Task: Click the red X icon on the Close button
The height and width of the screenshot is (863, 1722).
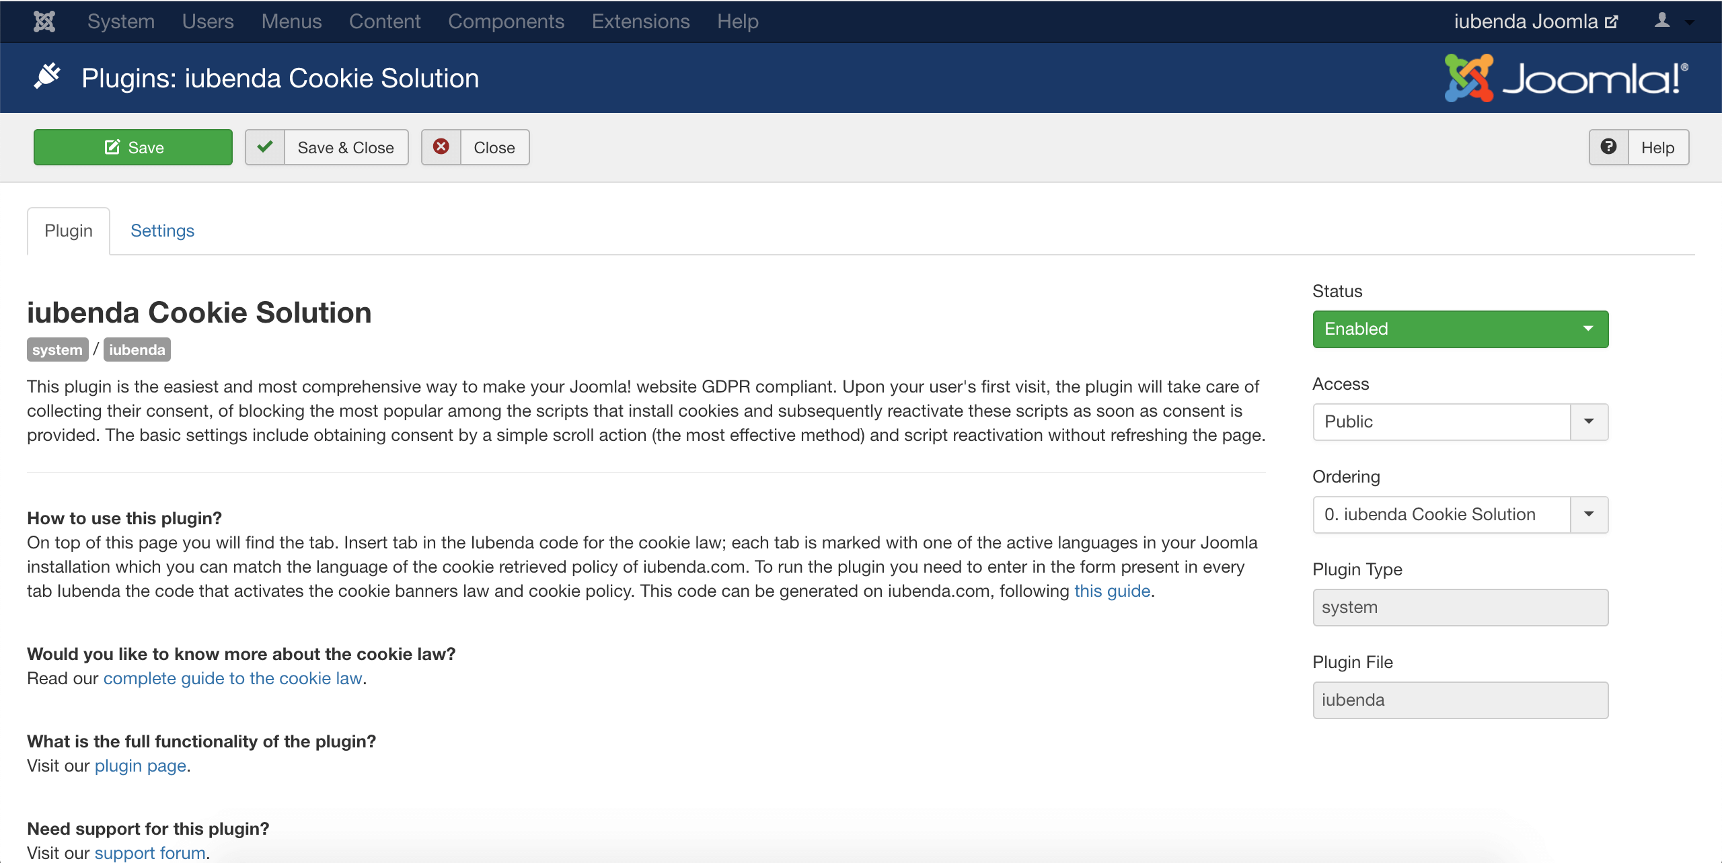Action: coord(441,147)
